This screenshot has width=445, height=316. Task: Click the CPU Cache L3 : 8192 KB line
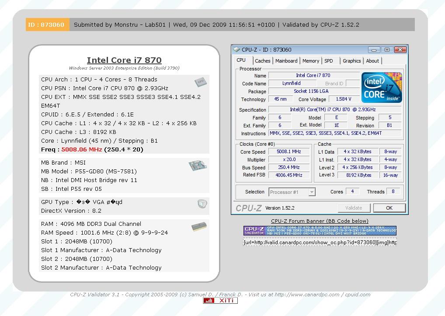tap(79, 132)
